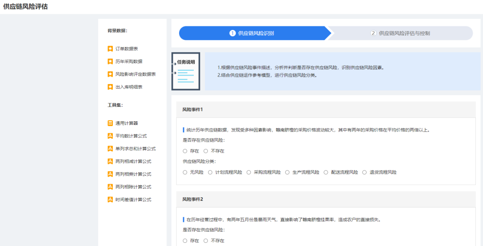483x246 pixels.
Task: Choose 生产流程风险 for 风险事件1
Action: (x=287, y=172)
